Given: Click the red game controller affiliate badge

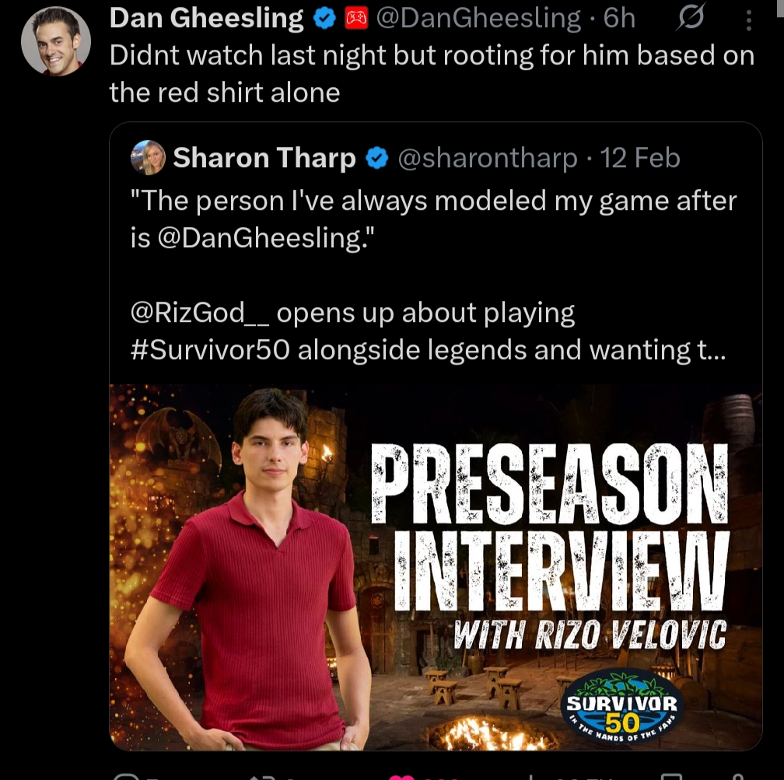Looking at the screenshot, I should pos(356,19).
